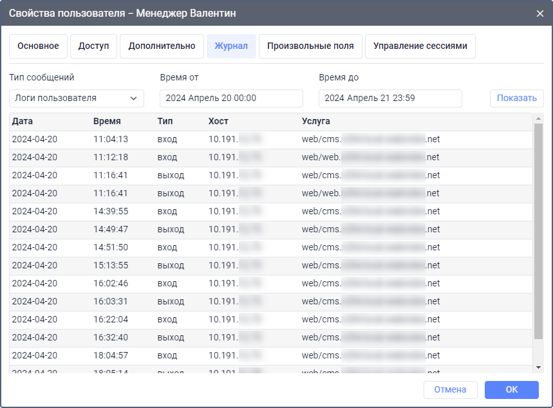Click the Отмена button
Viewport: 553px width, 408px height.
click(450, 390)
